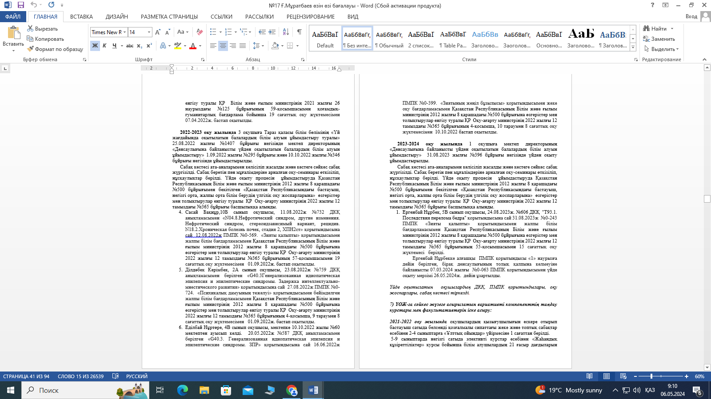Switch to the ДИЗАЙН tab

tap(117, 16)
